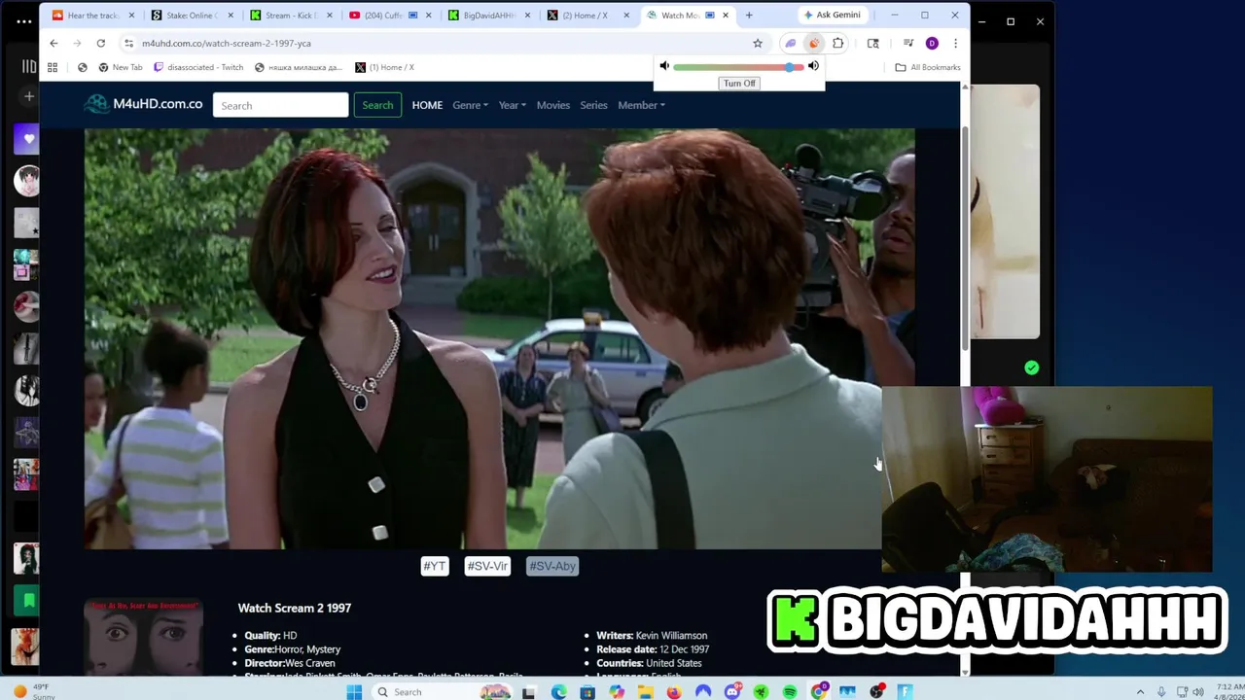Click the Scream 2 video player frame
1245x700 pixels.
point(499,339)
